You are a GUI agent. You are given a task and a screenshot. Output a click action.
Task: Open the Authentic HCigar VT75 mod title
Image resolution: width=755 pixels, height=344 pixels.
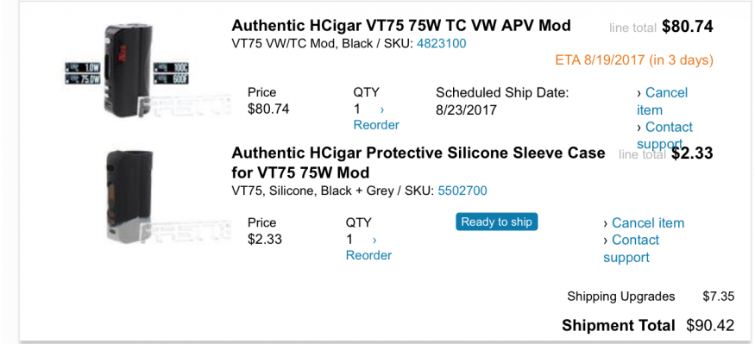point(401,25)
